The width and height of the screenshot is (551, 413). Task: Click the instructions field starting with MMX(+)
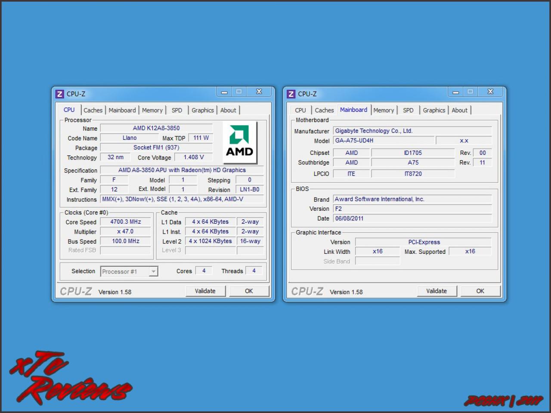click(x=182, y=199)
